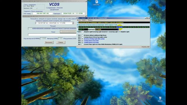The image size is (187, 105).
Task: Click the Компонент field BCM PQ35 H+
Action: 73,13
